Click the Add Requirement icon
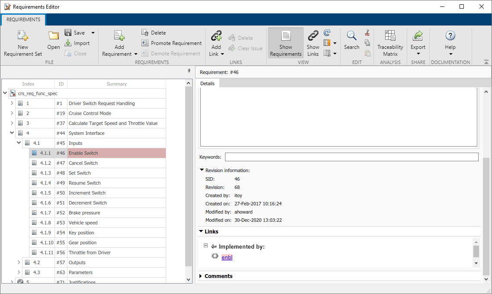This screenshot has height=294, width=492. click(119, 36)
